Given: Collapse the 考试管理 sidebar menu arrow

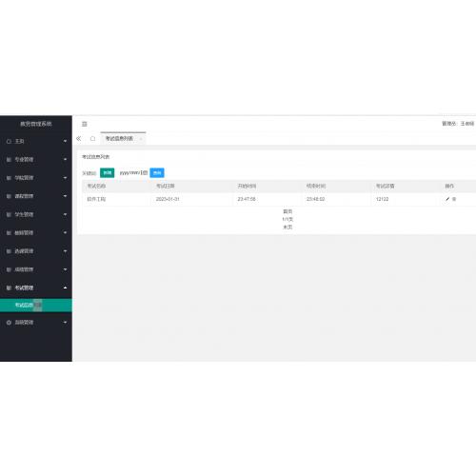Looking at the screenshot, I should coord(65,288).
